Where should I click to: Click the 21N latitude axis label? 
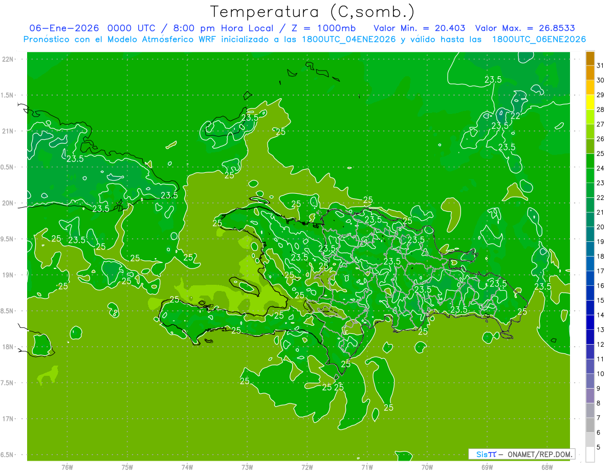(x=7, y=131)
